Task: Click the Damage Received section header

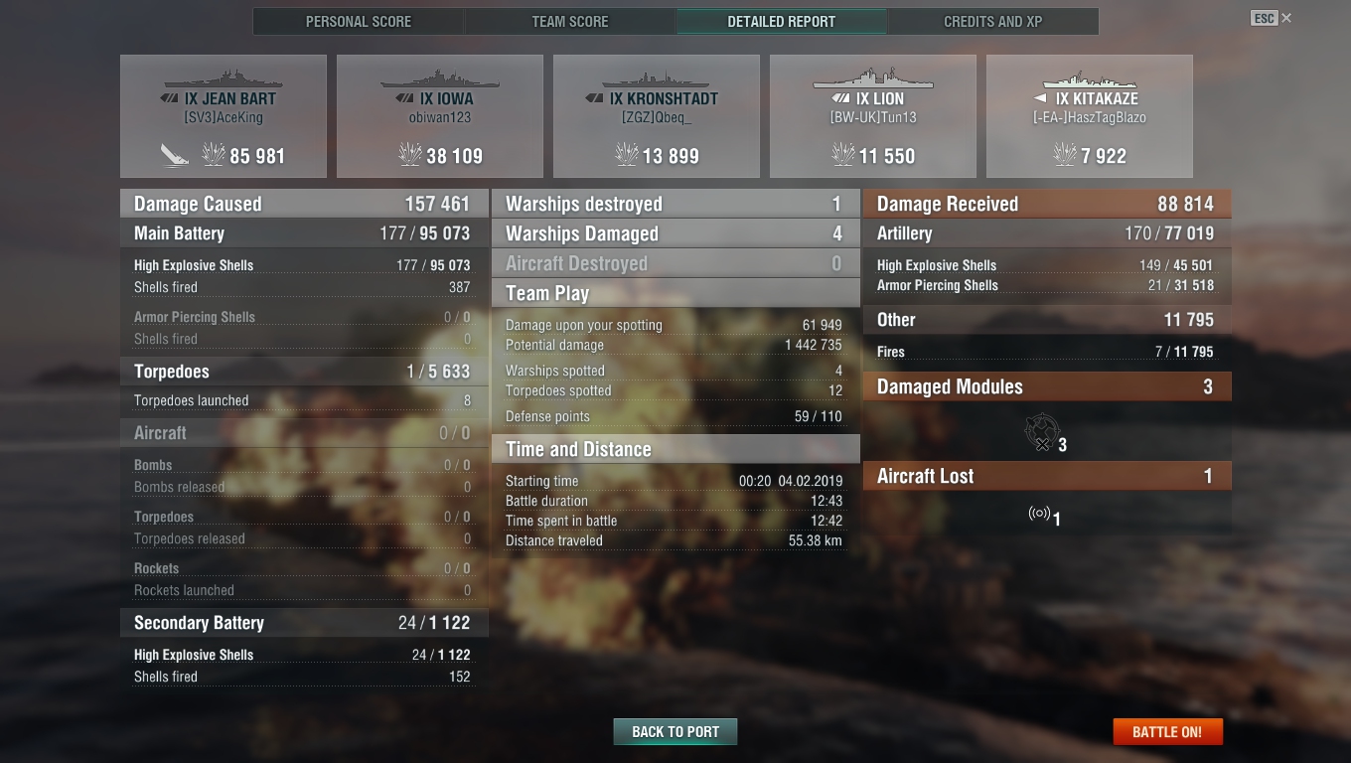Action: pos(1047,204)
